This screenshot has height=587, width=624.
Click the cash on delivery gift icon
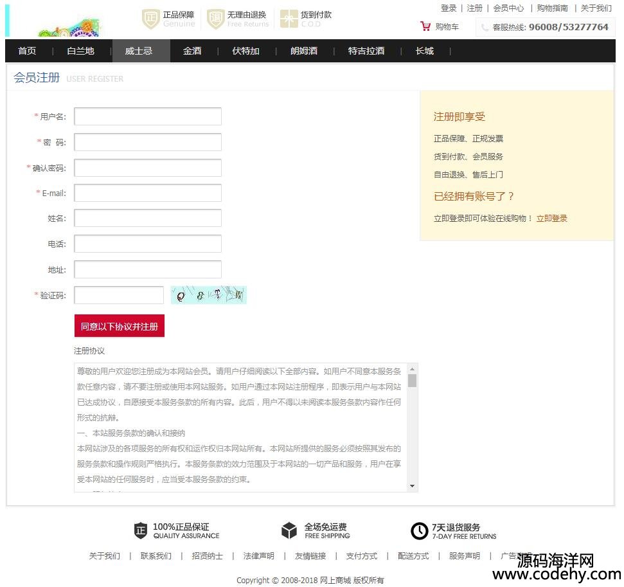[289, 19]
